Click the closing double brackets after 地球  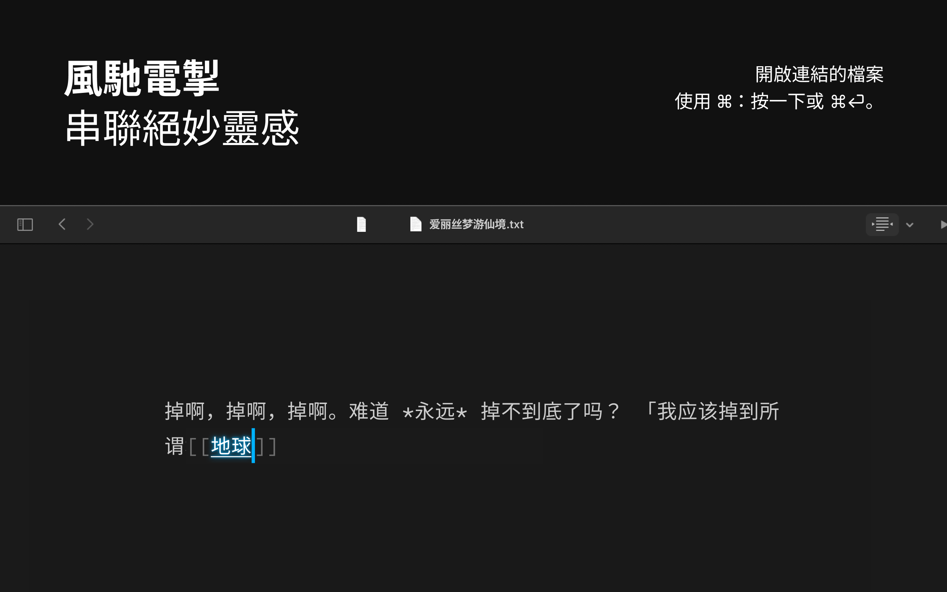point(266,447)
